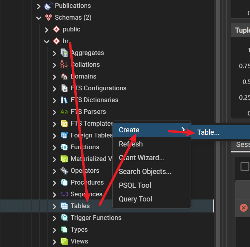Screen dimensions: 250x247
Task: Click the Views node icon
Action: (x=64, y=242)
